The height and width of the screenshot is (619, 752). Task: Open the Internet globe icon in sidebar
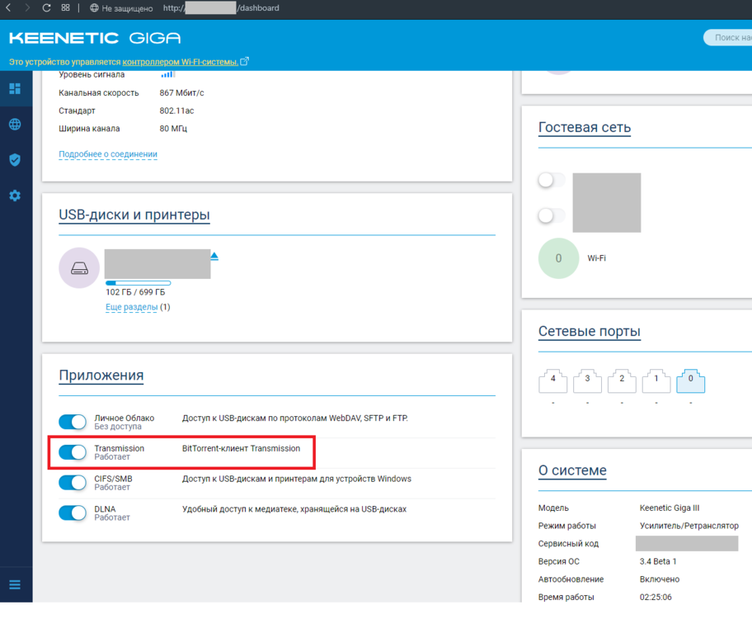tap(15, 125)
